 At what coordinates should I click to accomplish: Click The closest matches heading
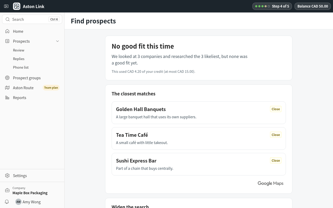[133, 94]
